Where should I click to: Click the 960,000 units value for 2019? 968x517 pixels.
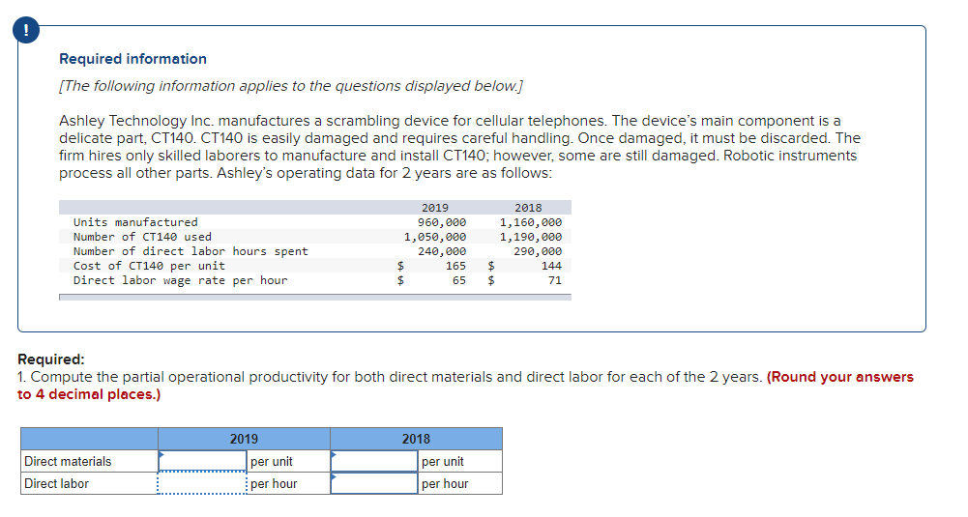[442, 222]
